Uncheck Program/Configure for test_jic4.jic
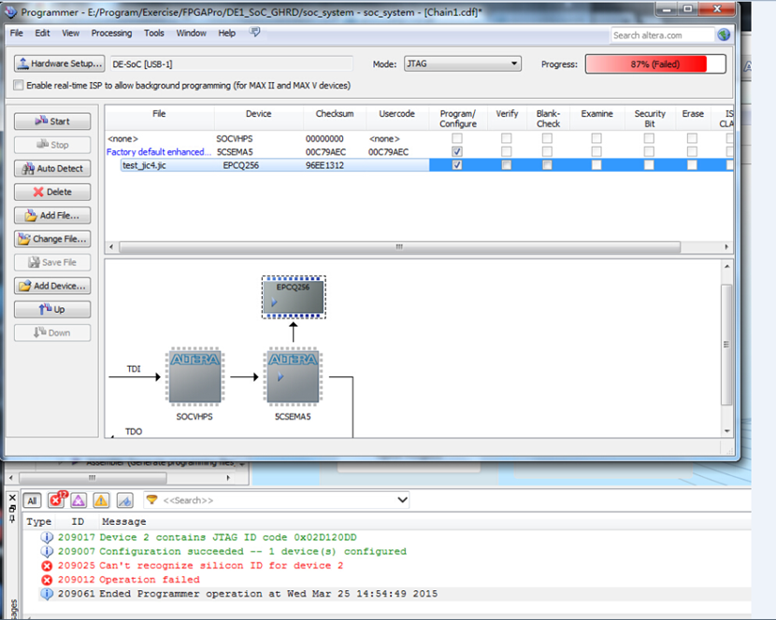Screen dimensions: 776x620 457,165
